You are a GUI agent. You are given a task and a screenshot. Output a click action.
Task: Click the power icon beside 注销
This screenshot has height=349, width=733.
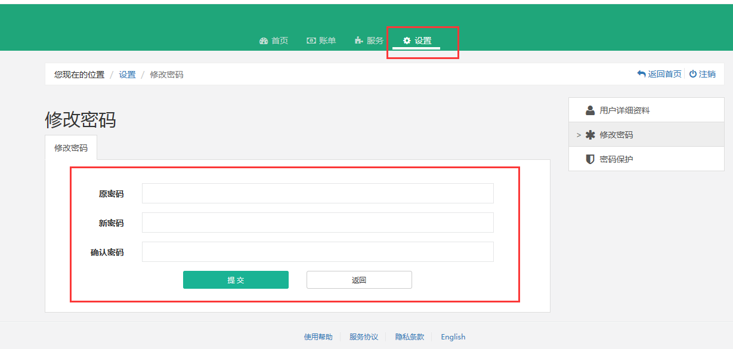693,74
